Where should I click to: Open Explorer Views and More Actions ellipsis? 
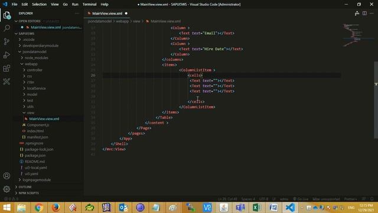click(x=77, y=13)
